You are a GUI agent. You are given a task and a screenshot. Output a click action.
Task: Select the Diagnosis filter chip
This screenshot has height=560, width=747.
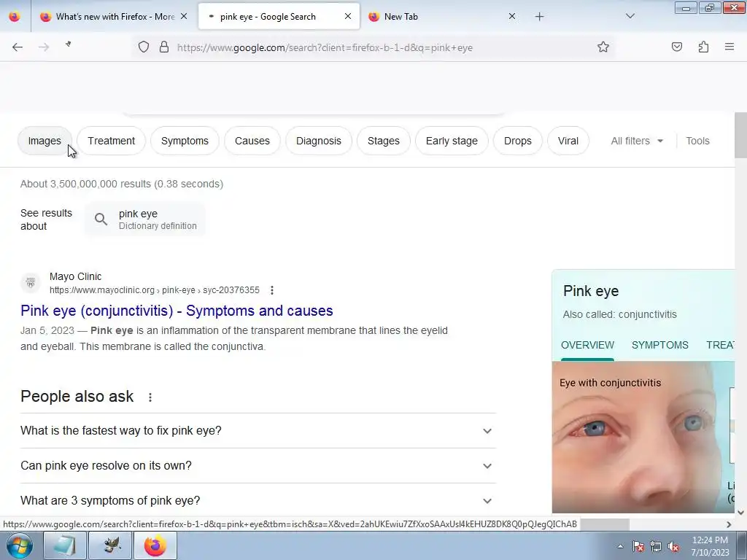pyautogui.click(x=319, y=141)
